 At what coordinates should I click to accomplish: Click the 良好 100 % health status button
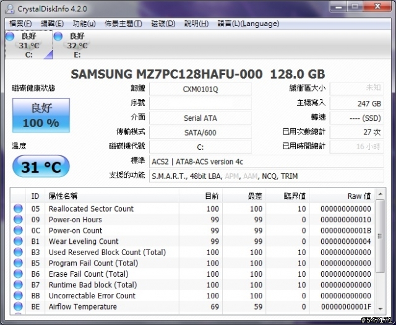(41, 115)
